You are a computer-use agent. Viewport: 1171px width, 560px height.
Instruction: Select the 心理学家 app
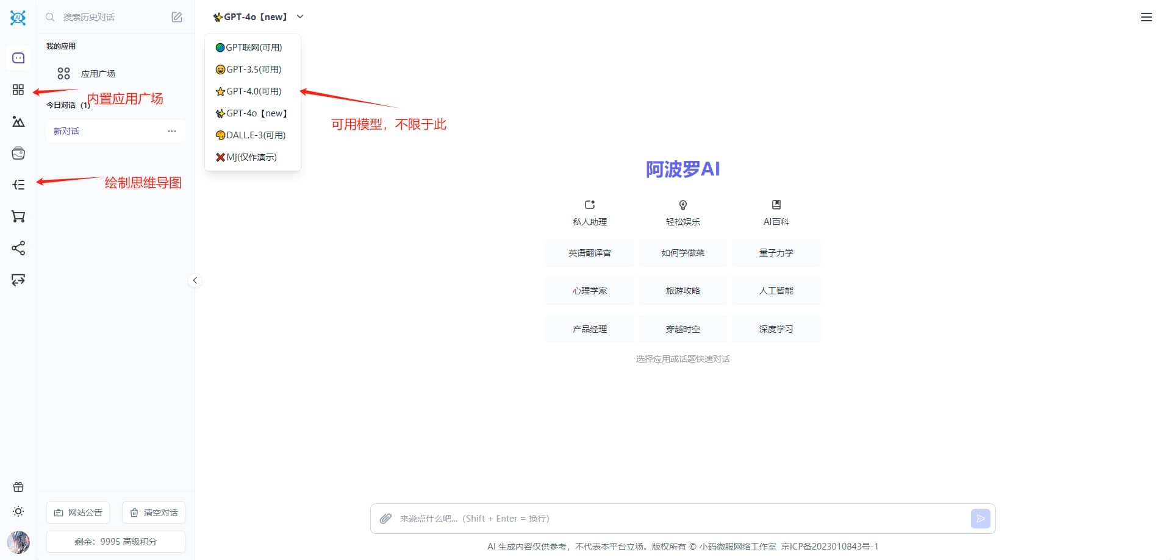point(590,291)
